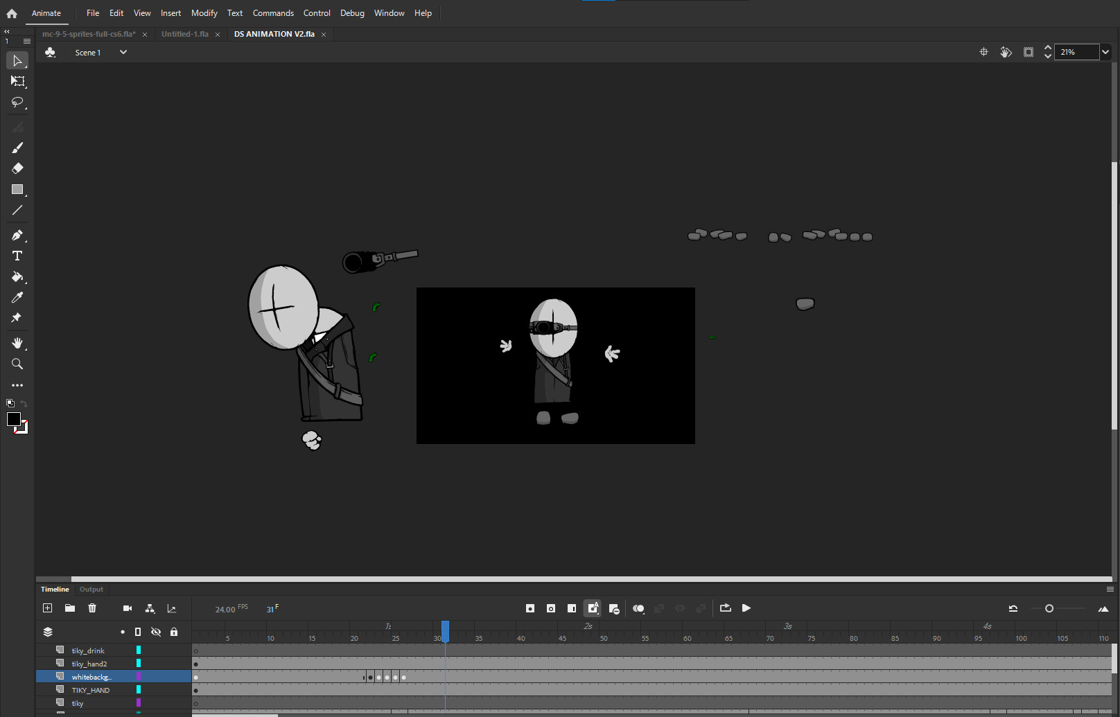
Task: Select the Rectangle tool
Action: tap(17, 189)
